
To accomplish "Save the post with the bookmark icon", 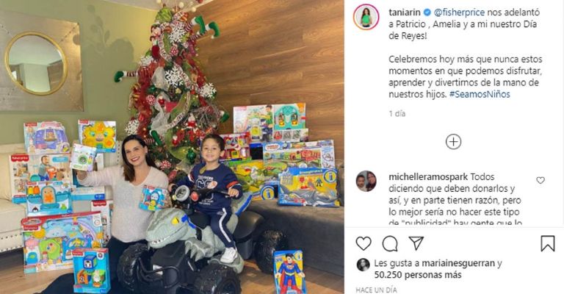I will [547, 243].
